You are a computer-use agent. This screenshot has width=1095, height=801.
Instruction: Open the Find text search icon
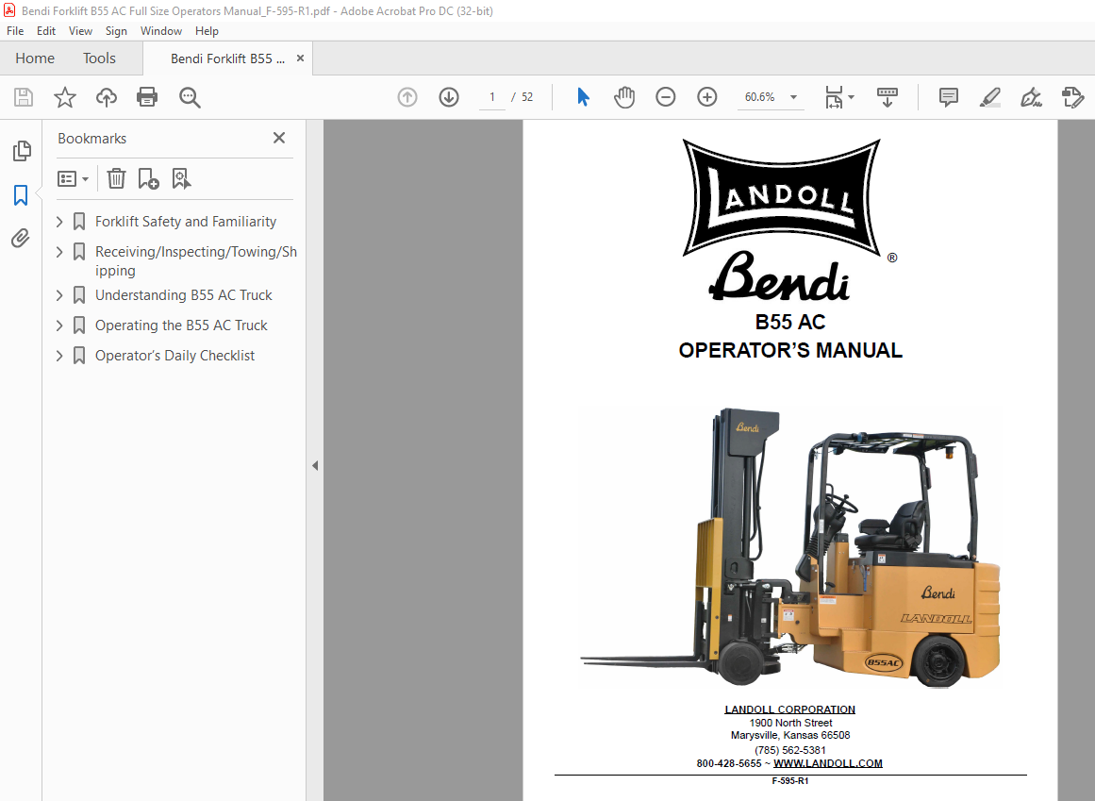(x=190, y=97)
